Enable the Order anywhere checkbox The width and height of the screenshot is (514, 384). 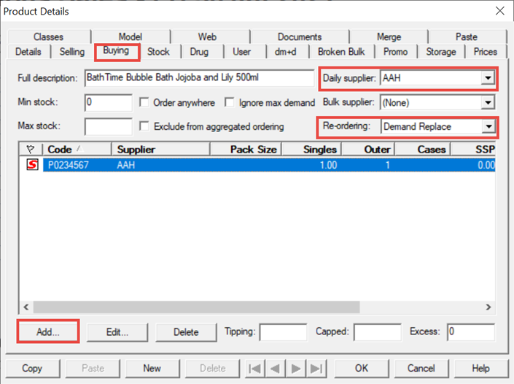coord(144,103)
